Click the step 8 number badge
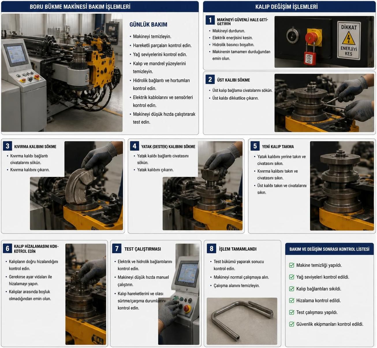 click(212, 248)
